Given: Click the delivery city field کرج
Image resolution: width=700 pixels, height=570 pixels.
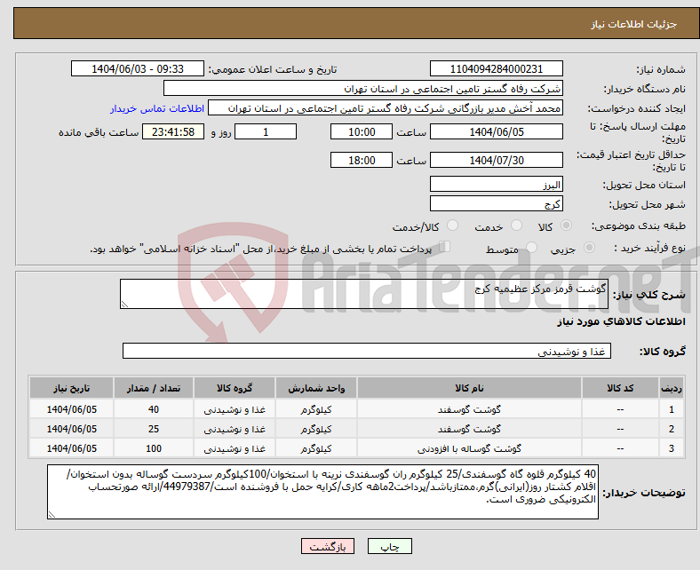Looking at the screenshot, I should (x=496, y=203).
